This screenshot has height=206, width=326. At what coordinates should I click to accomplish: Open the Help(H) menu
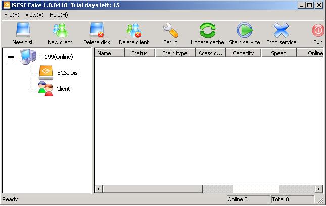(59, 15)
